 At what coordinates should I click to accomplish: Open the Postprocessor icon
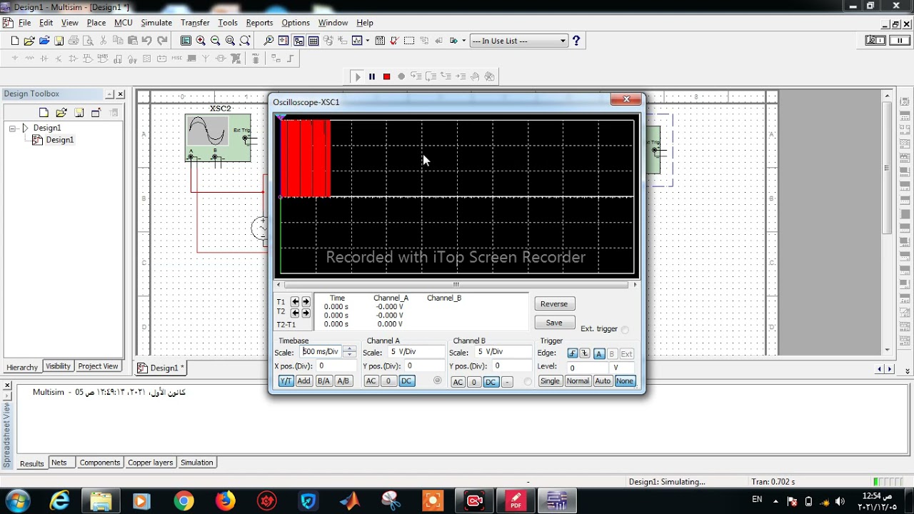(x=380, y=41)
